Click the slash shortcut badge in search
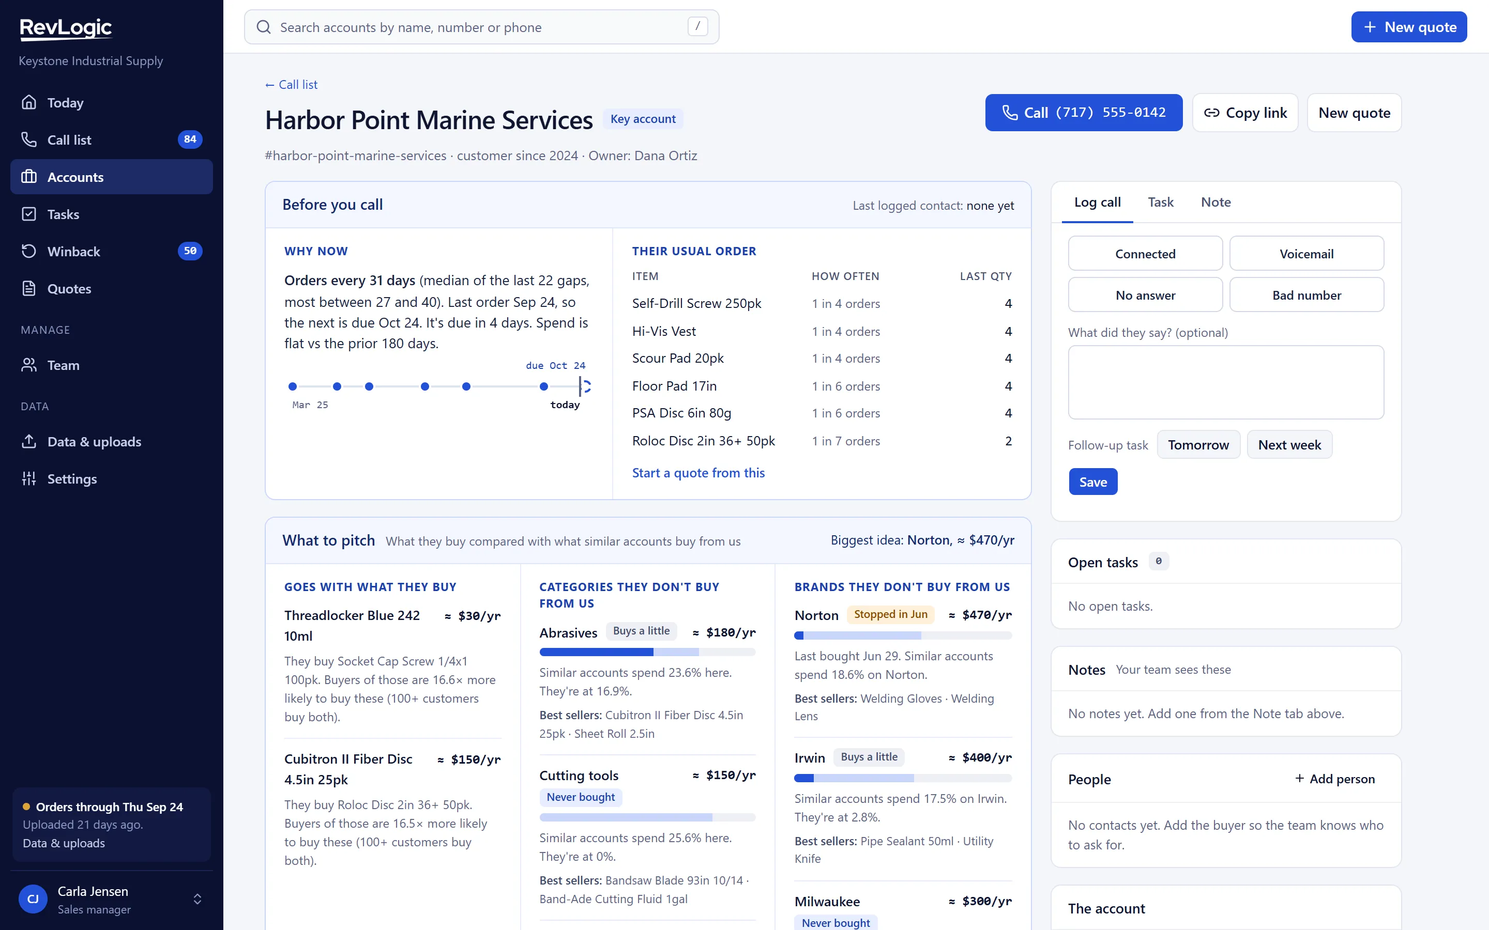 pyautogui.click(x=698, y=26)
